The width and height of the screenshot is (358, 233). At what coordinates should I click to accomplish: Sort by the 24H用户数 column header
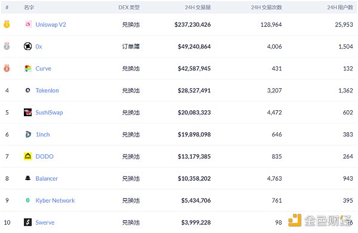(x=340, y=7)
